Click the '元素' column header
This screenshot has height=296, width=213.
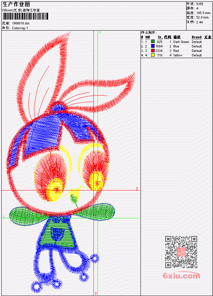[208, 37]
